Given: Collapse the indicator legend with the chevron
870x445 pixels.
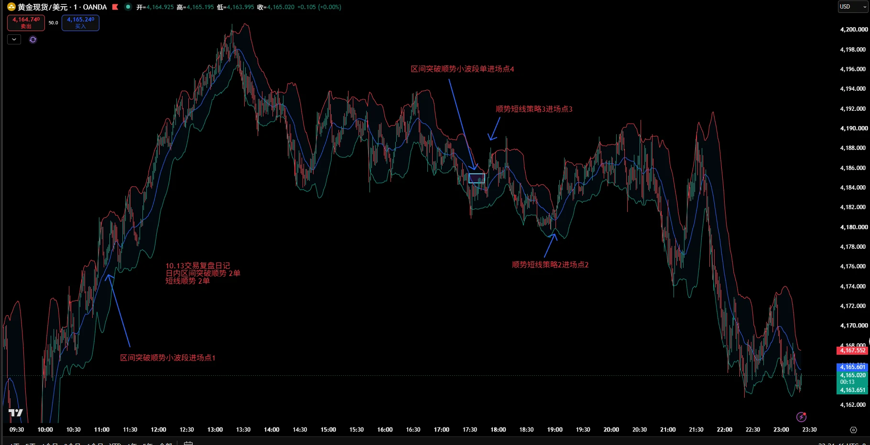Looking at the screenshot, I should tap(14, 40).
